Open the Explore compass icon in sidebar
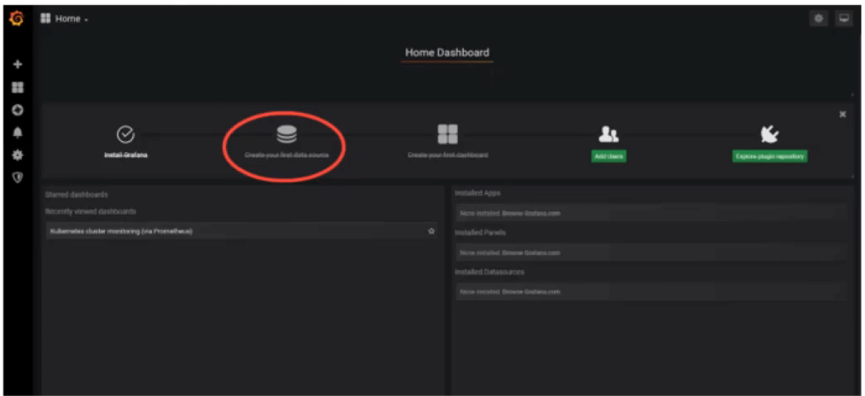Viewport: 865px width, 396px height. point(17,110)
